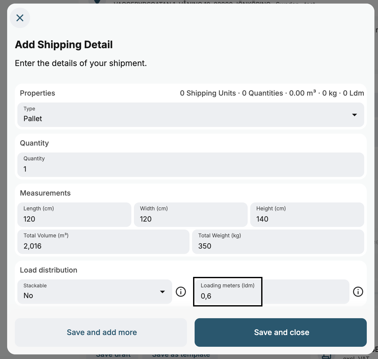Click info icon beside Loading meters field
The width and height of the screenshot is (378, 359).
(358, 291)
